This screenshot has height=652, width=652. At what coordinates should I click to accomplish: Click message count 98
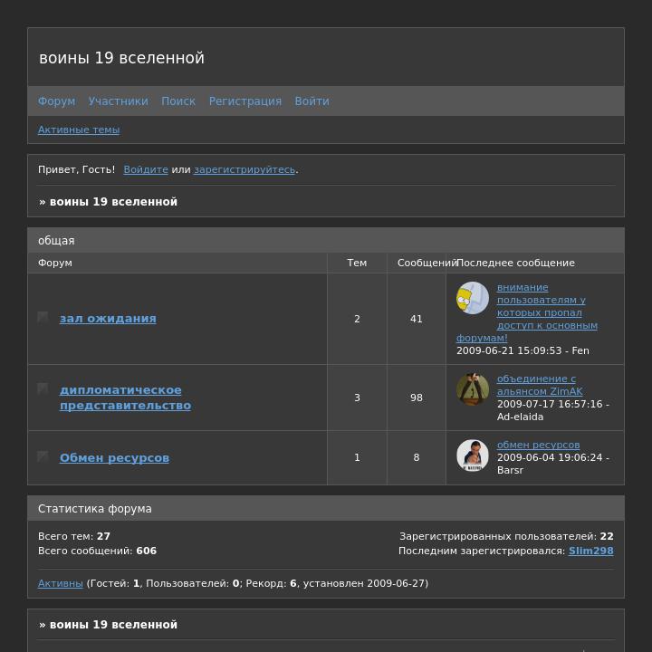(x=417, y=398)
